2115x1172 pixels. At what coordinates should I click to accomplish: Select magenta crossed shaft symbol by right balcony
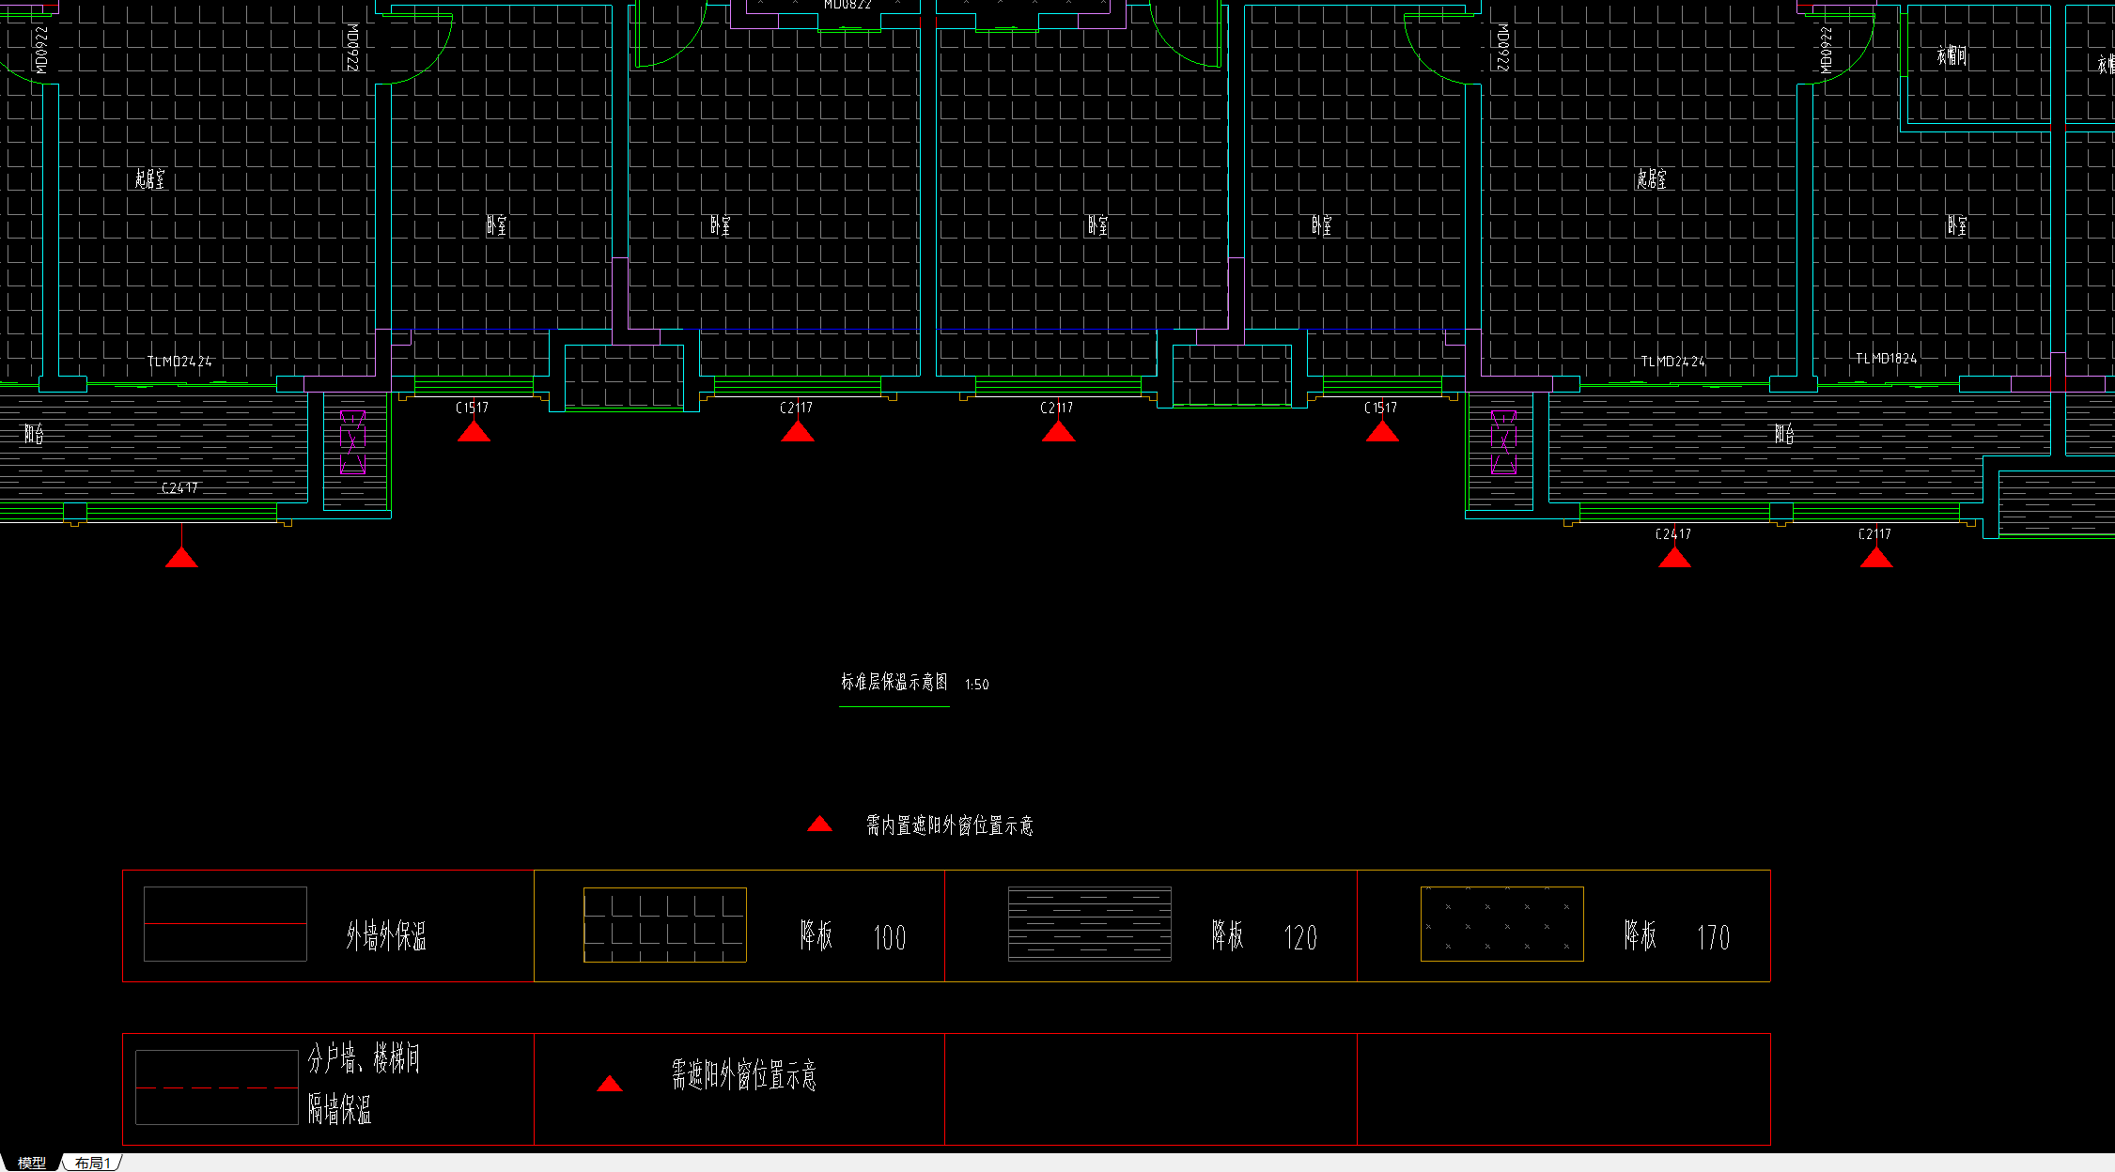pos(1503,442)
